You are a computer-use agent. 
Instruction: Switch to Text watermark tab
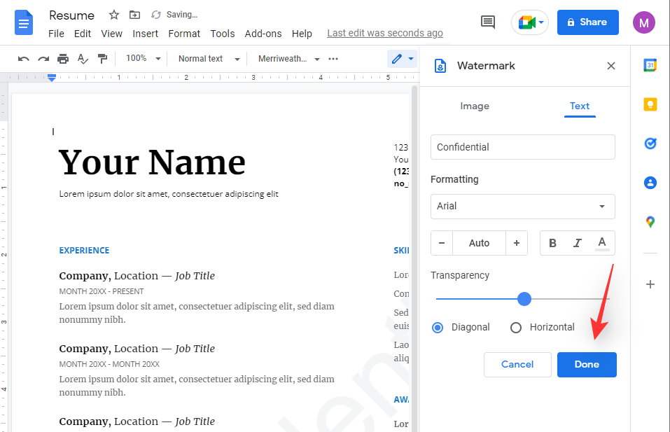[580, 106]
